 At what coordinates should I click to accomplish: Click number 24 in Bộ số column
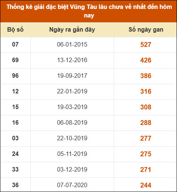(x=15, y=154)
